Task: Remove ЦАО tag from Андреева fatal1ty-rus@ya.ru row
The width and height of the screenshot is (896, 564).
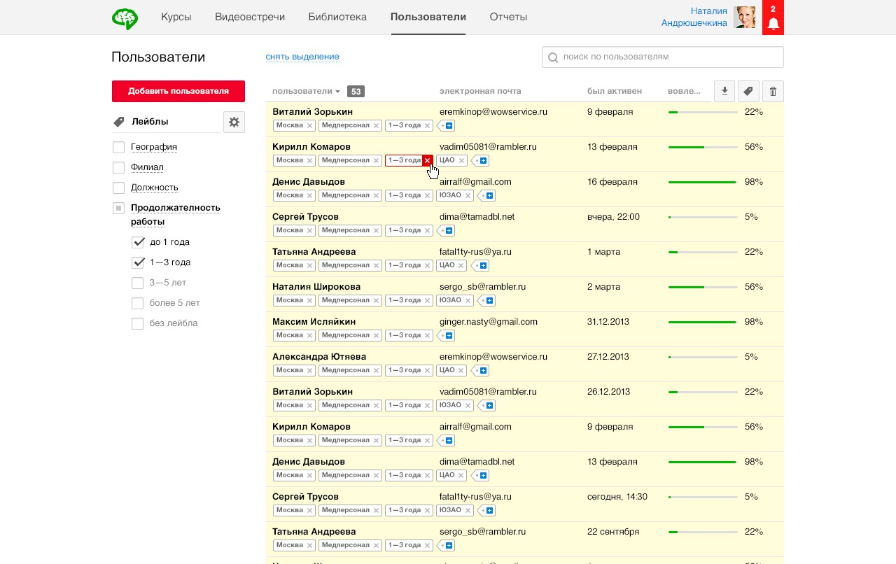Action: [x=461, y=265]
